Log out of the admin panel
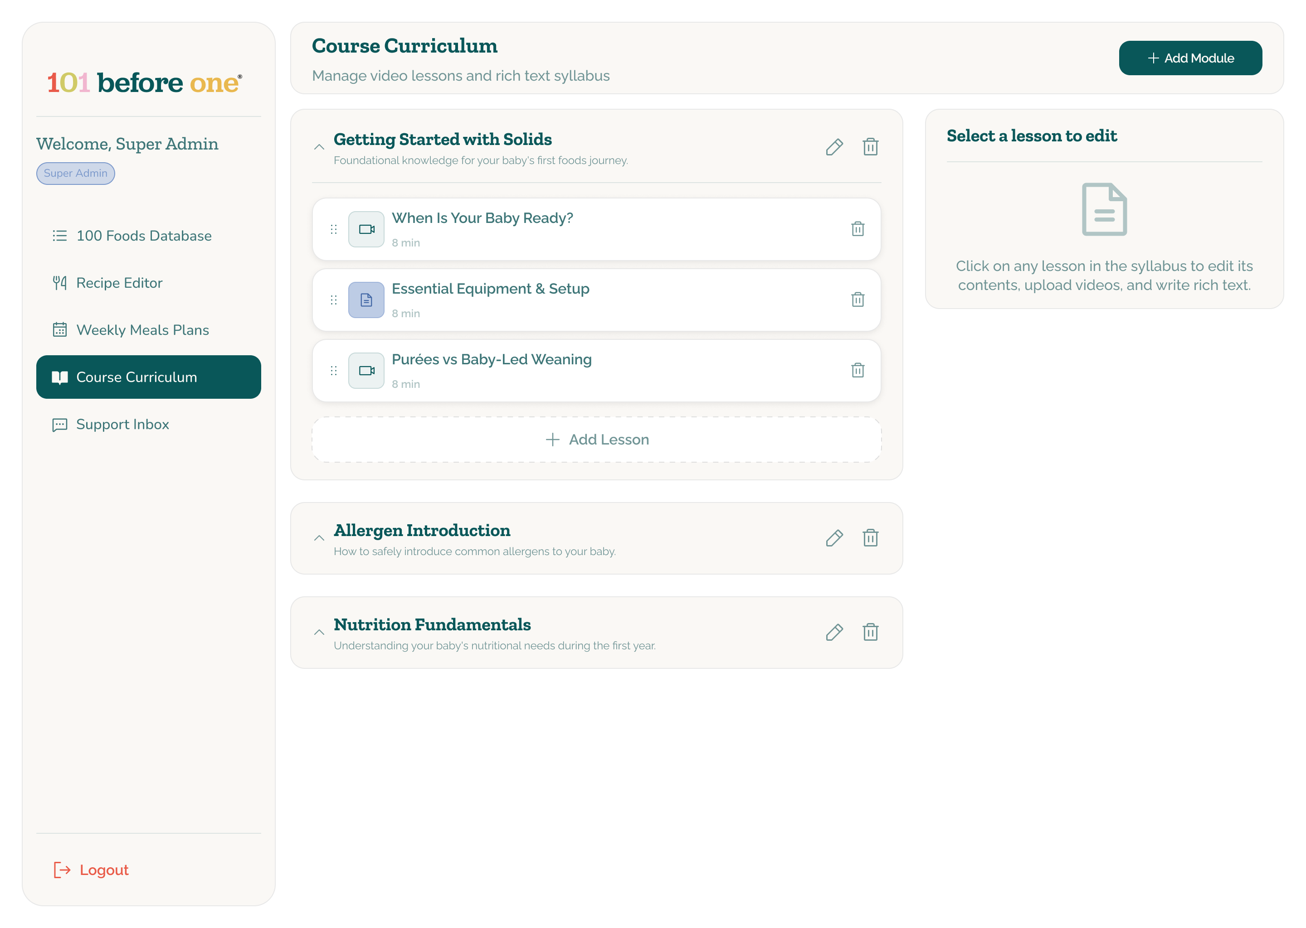The image size is (1306, 928). (x=92, y=870)
